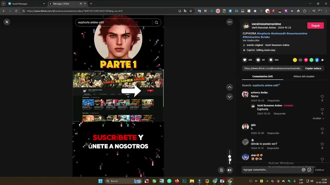Image resolution: width=330 pixels, height=185 pixels.
Task: Open sonido original - VarAl Resumen Anime
Action: coord(268,45)
